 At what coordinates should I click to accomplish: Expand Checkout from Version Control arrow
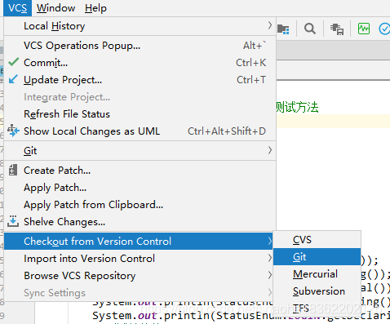tap(269, 241)
